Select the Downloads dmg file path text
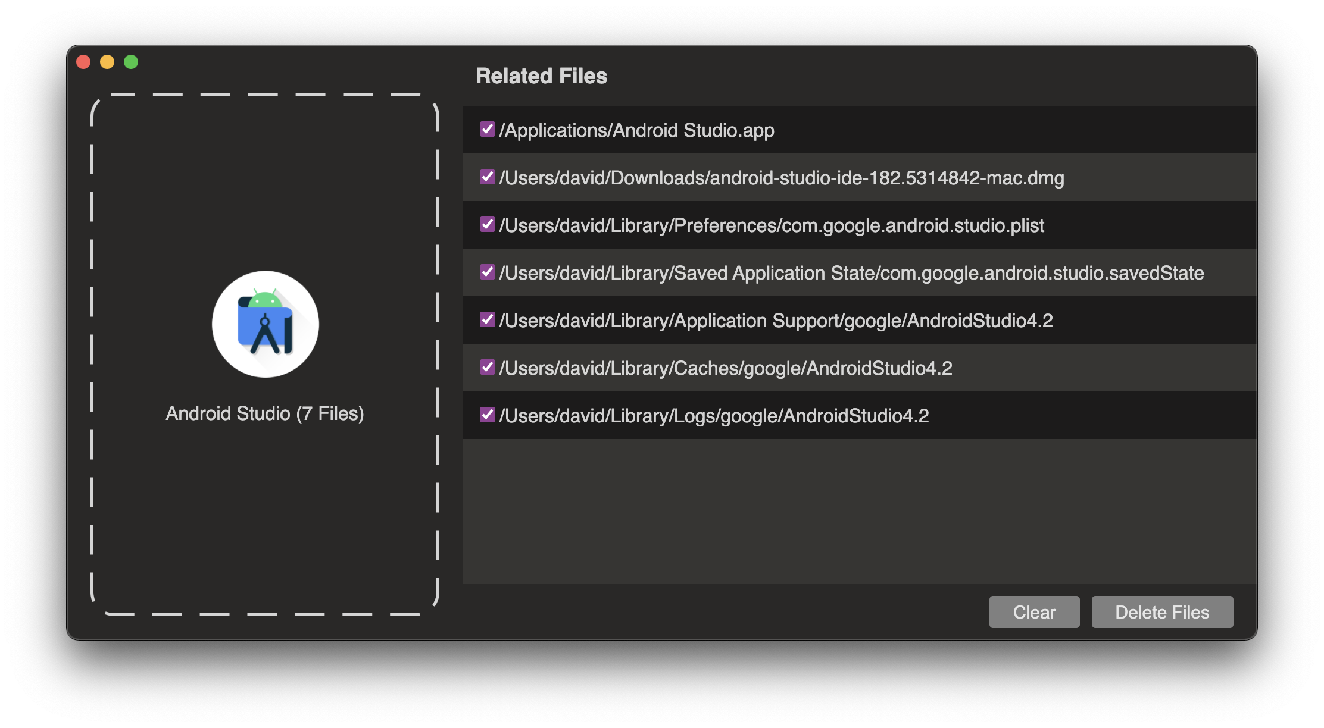The image size is (1324, 728). (x=781, y=178)
